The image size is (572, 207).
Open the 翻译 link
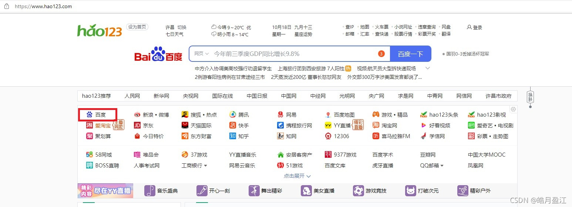point(446,34)
